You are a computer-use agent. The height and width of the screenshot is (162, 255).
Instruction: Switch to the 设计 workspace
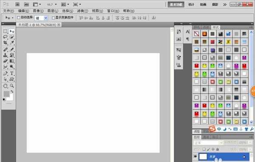click(191, 5)
